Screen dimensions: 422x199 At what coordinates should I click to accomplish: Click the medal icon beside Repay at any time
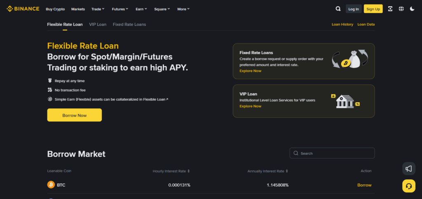tap(50, 80)
